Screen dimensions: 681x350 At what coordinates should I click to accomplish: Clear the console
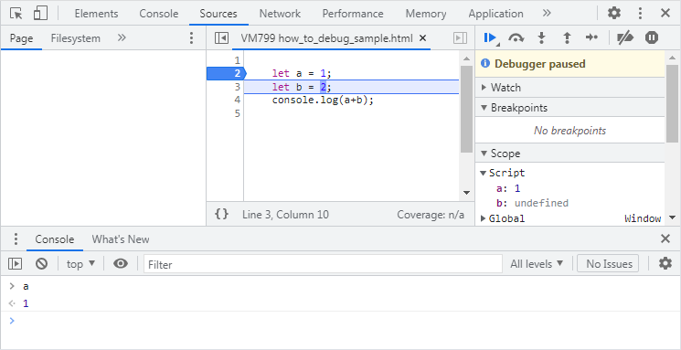(x=42, y=263)
